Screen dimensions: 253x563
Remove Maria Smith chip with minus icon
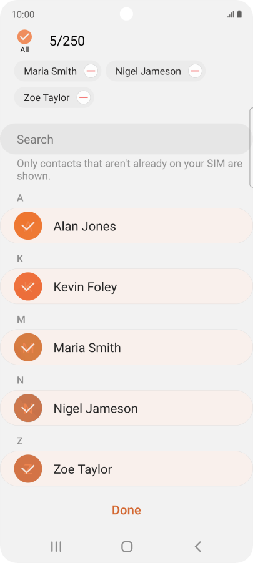91,71
